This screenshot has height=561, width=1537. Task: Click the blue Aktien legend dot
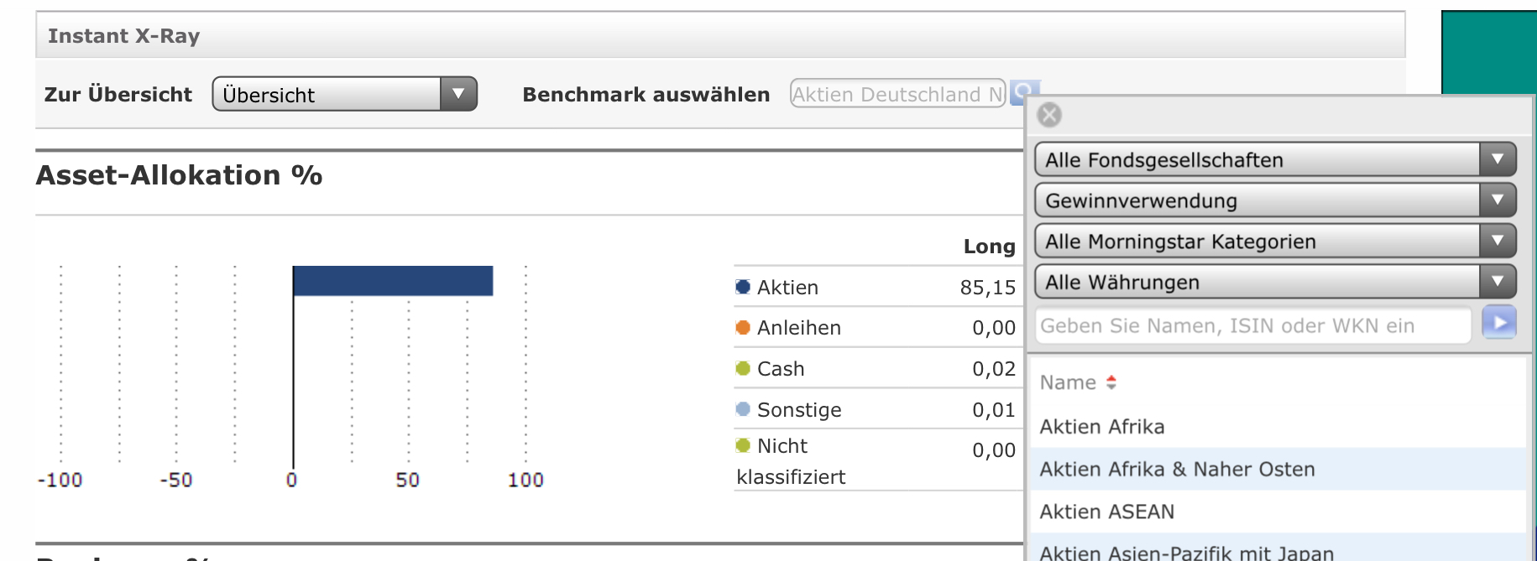(743, 287)
